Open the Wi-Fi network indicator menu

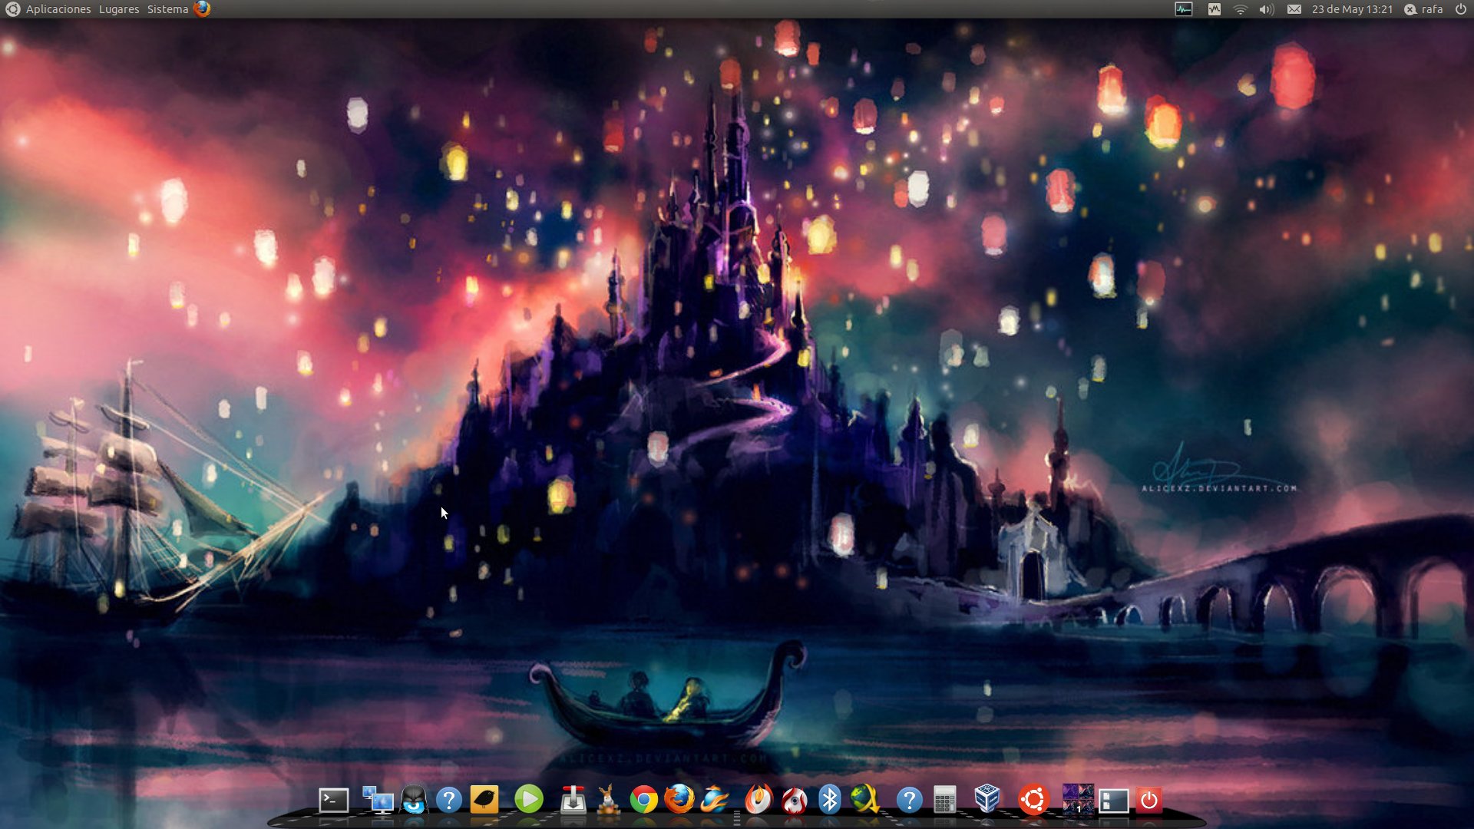point(1240,9)
